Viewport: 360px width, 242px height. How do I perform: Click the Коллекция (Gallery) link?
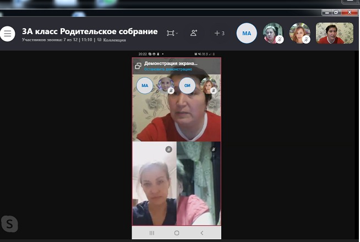click(115, 40)
